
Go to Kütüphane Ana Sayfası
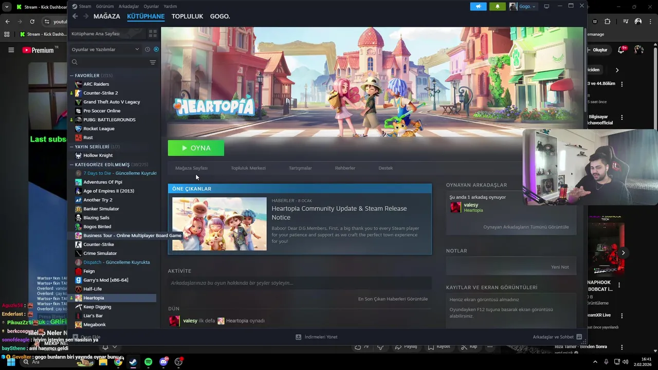(x=106, y=33)
